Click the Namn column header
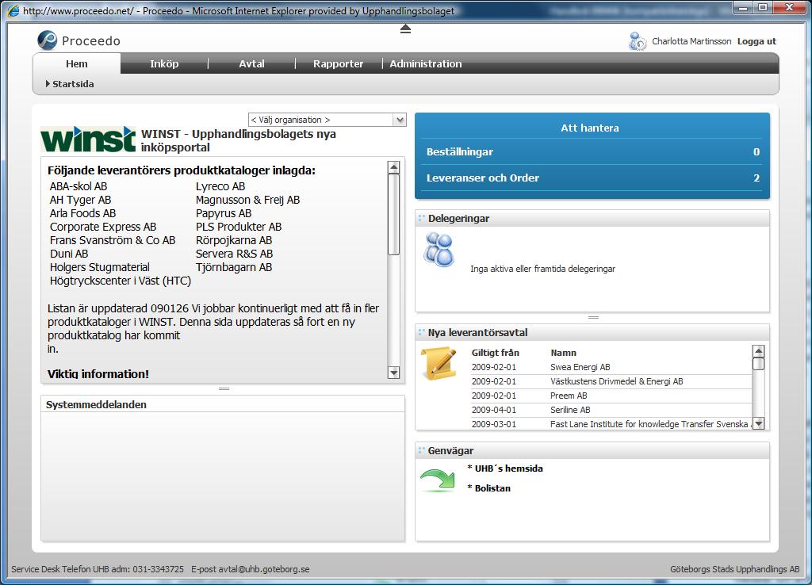Screen dimensions: 812x585 pos(564,353)
